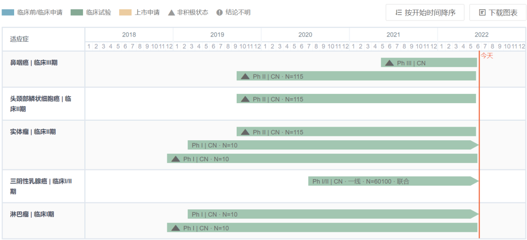Click the 临床试验 legend text

pos(98,13)
